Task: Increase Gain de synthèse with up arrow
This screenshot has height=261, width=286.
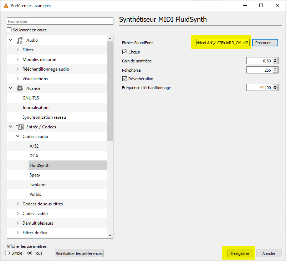Action: point(275,59)
